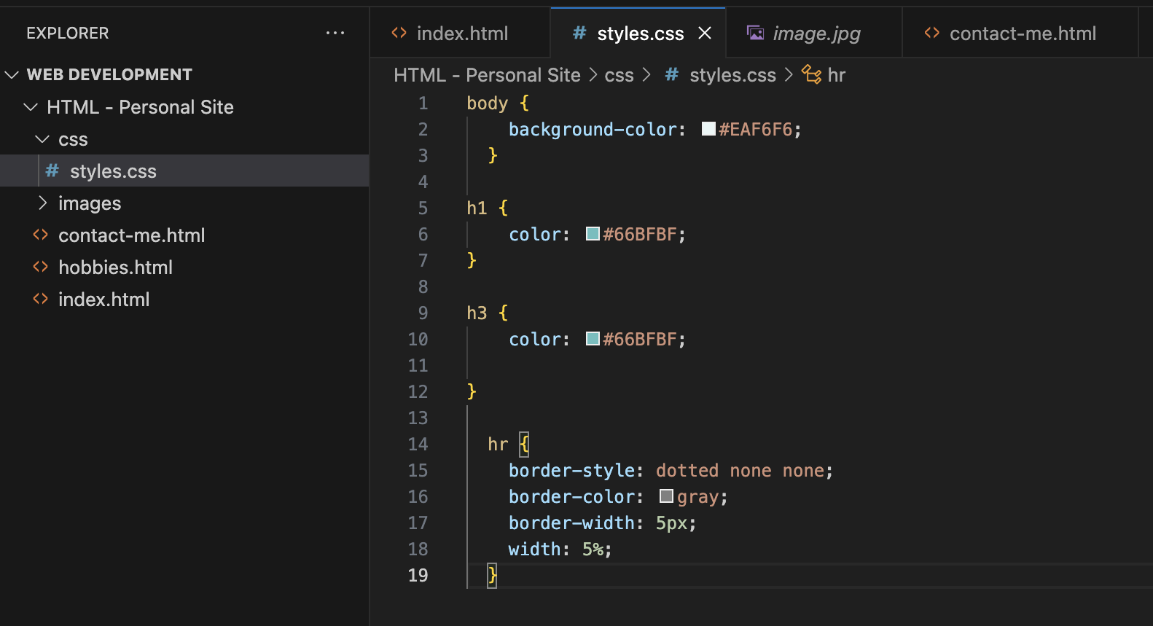Screen dimensions: 1153x626
Task: Click the 'dotted none none' value
Action: click(x=740, y=470)
